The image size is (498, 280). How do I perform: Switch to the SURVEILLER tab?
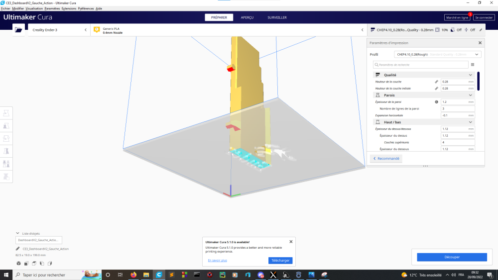coord(277,17)
